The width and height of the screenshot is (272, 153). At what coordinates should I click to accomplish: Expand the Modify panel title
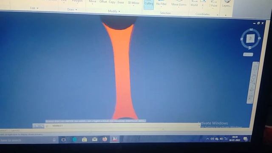click(114, 11)
